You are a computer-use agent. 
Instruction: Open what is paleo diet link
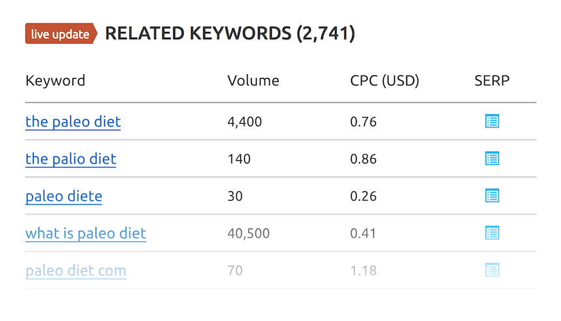click(86, 233)
